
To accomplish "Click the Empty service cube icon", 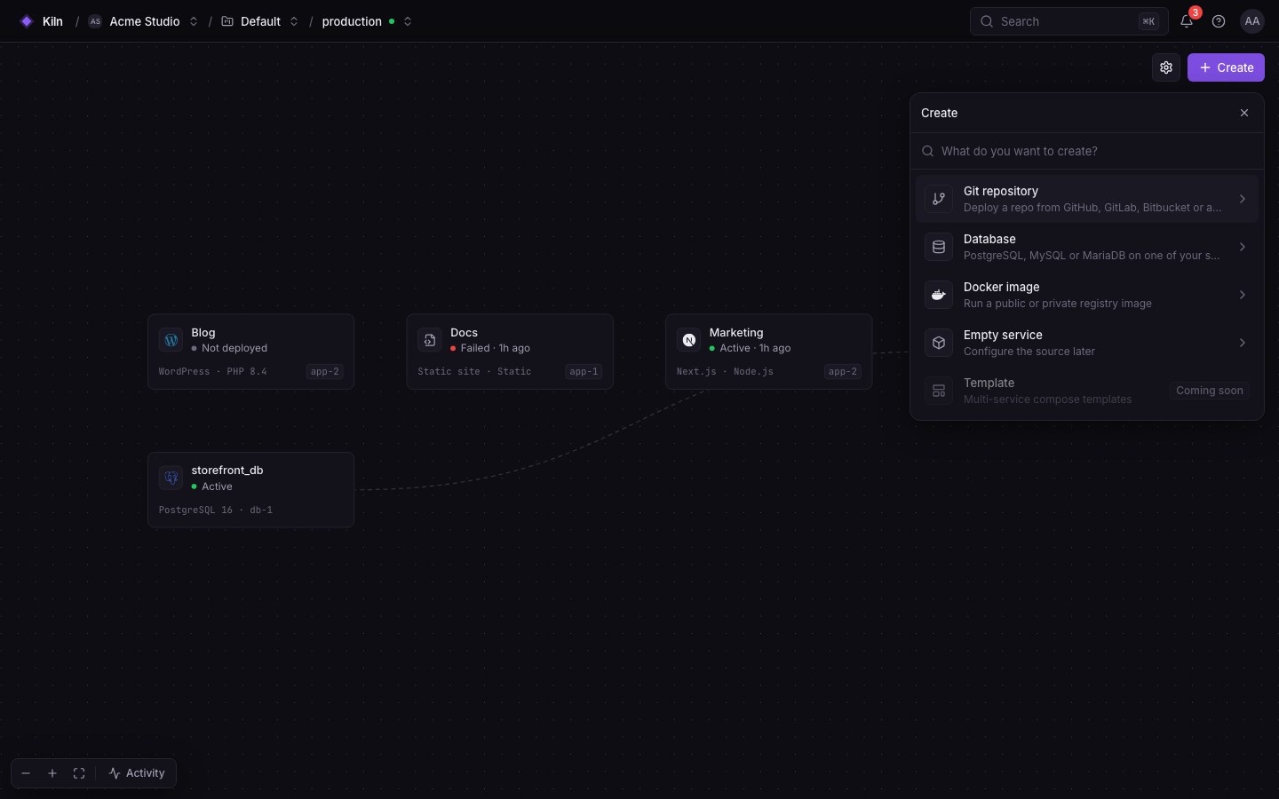I will pyautogui.click(x=939, y=343).
